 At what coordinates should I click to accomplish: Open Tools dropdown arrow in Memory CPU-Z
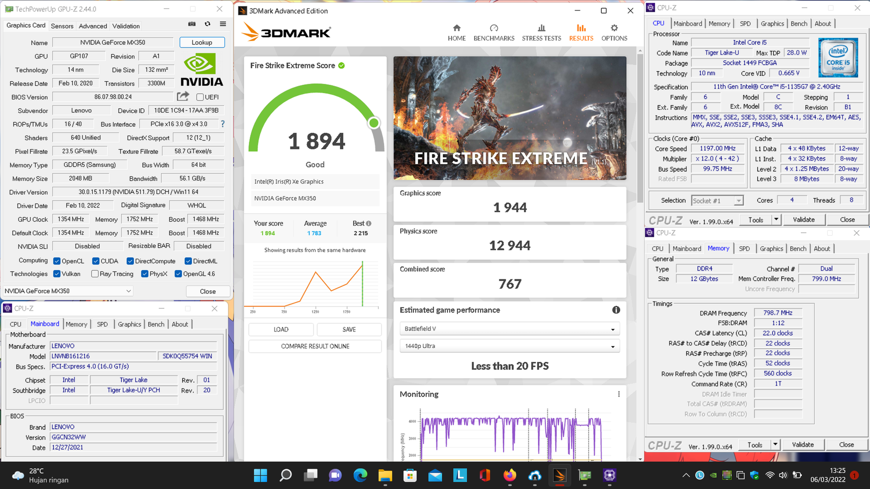(775, 445)
